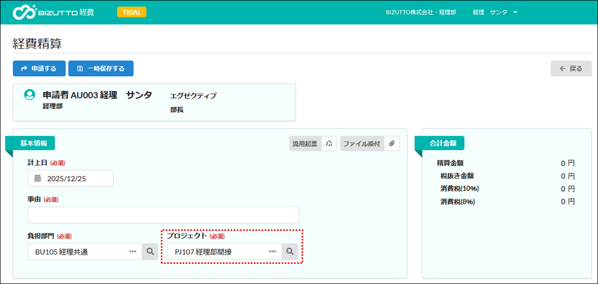The width and height of the screenshot is (598, 284).
Task: Click the paperclip icon for ファイル添付
Action: click(x=392, y=144)
